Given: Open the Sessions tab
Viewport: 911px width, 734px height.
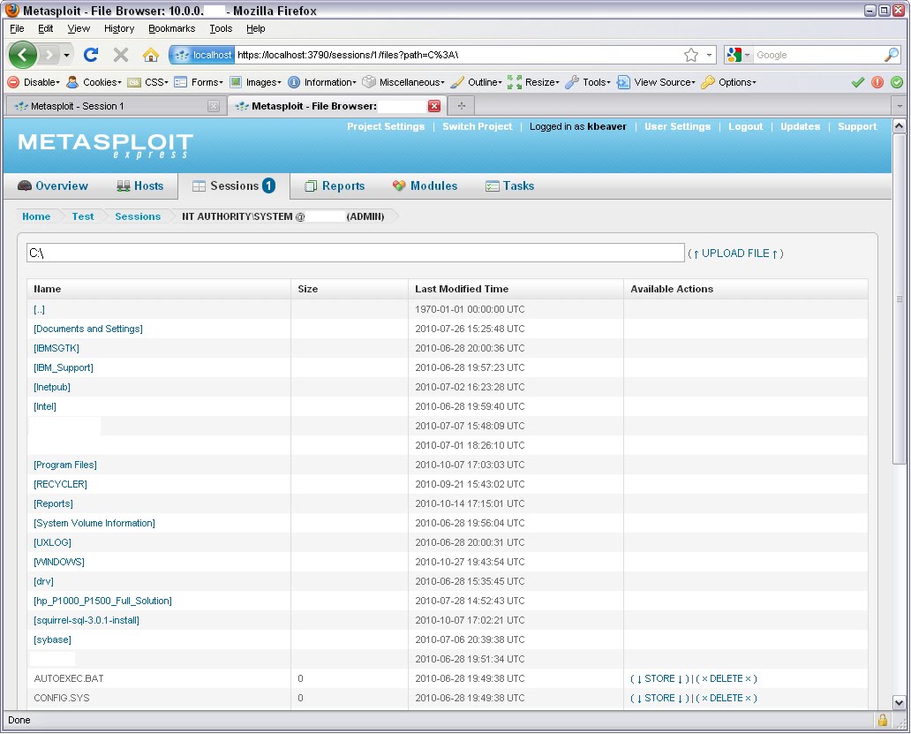Looking at the screenshot, I should [234, 186].
